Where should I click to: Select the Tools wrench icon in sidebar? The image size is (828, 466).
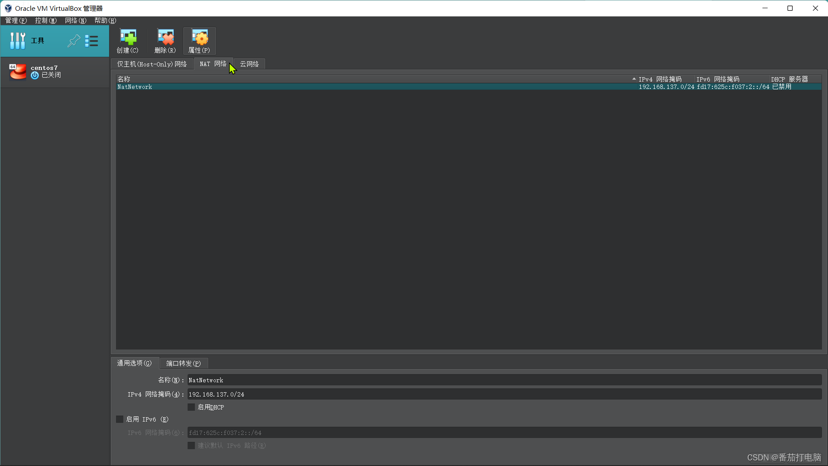18,41
